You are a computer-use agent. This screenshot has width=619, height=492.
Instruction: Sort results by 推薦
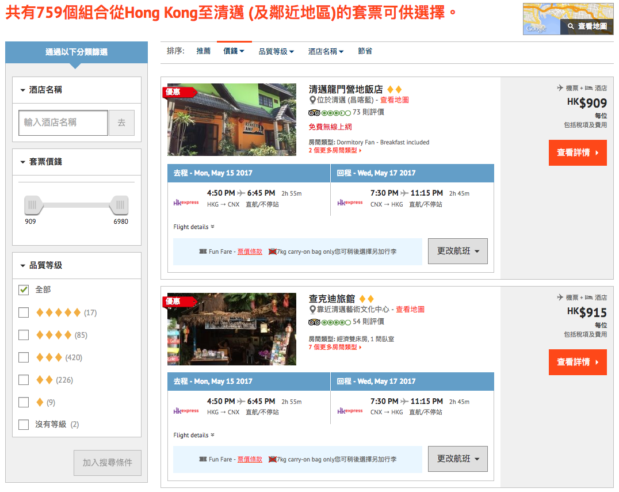tap(203, 51)
